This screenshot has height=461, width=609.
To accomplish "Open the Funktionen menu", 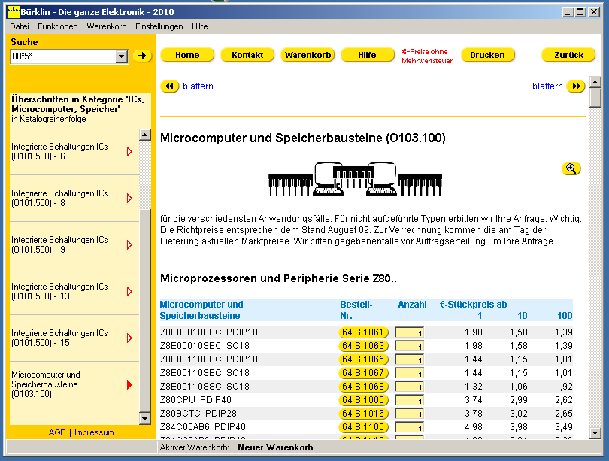I will tap(57, 26).
